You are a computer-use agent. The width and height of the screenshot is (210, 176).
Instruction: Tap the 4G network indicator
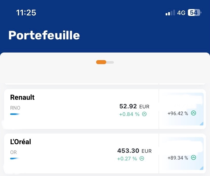[x=181, y=13]
